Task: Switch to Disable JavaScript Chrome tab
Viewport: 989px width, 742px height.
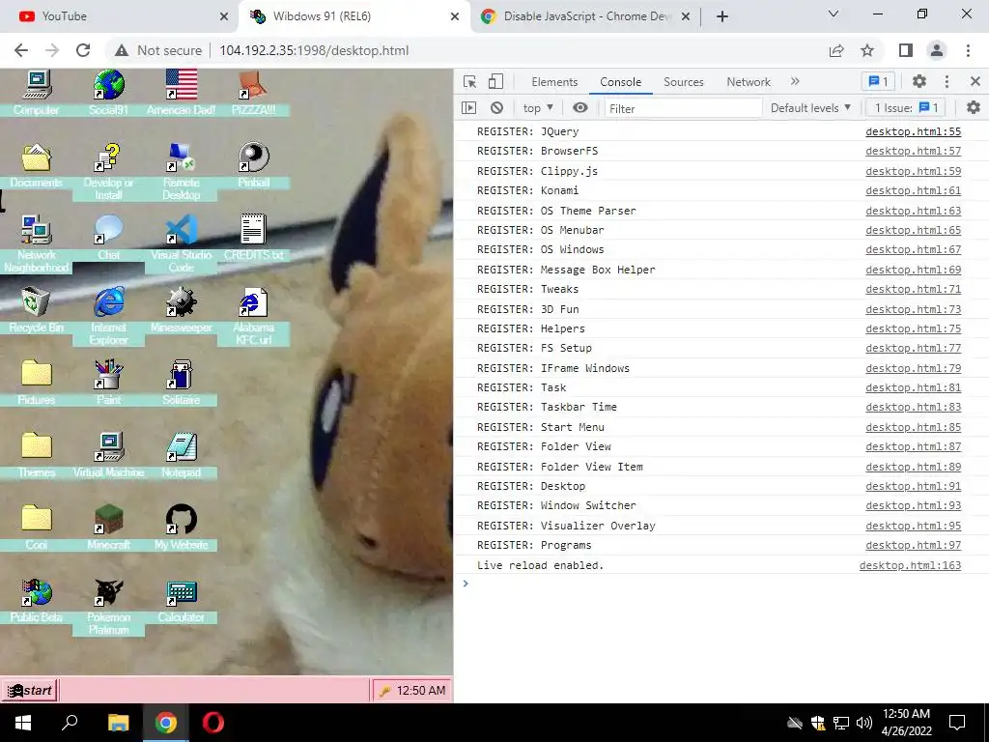Action: click(586, 16)
